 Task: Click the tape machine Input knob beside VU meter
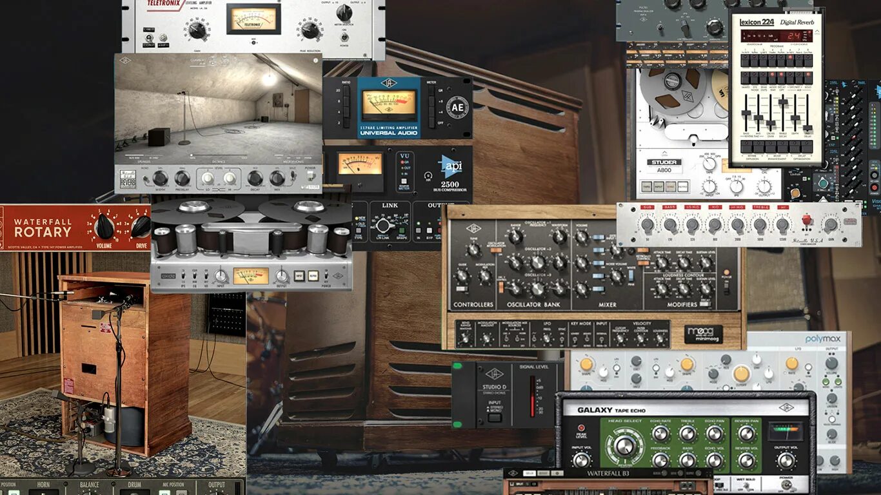coord(221,277)
